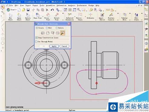The height and width of the screenshot is (112, 149).
Task: Click the Delete X icon in toolbar
Action: tap(47, 10)
